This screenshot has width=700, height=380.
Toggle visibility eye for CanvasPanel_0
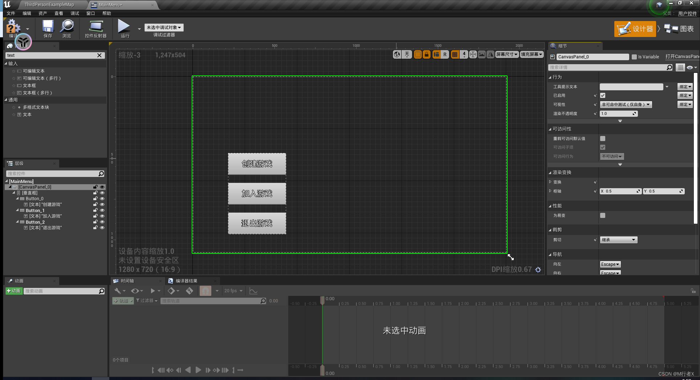[x=102, y=187]
